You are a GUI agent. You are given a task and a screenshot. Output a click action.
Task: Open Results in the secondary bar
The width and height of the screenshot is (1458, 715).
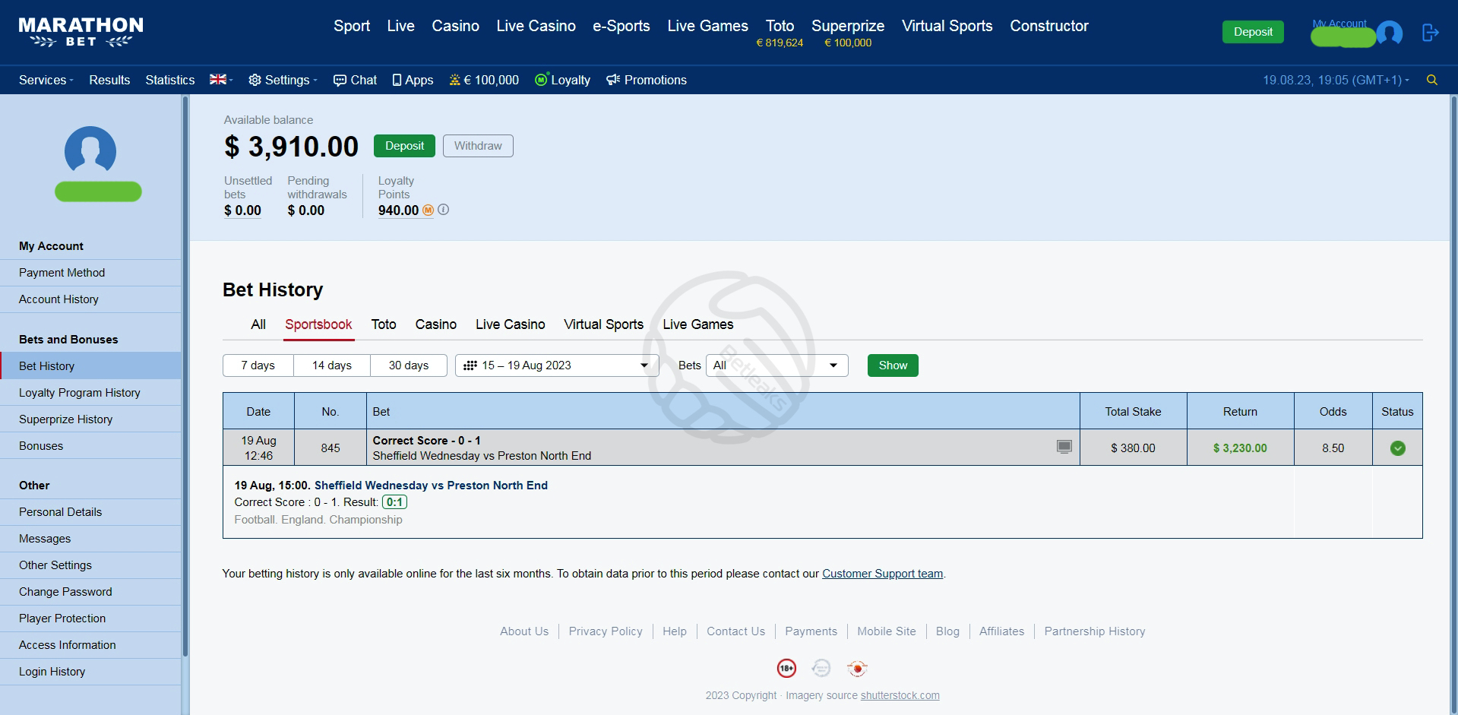(109, 80)
